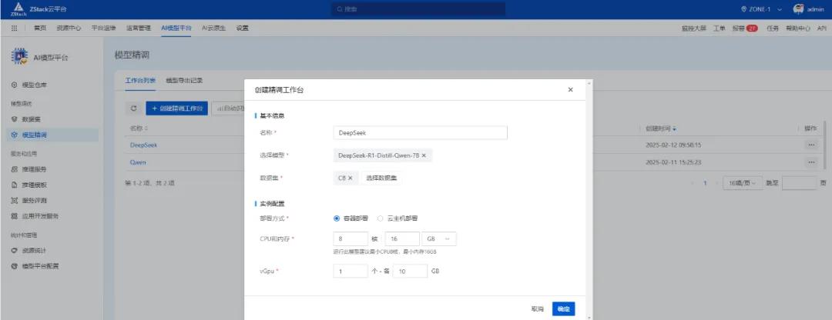Open the API link in top bar
The image size is (832, 320).
(x=821, y=28)
